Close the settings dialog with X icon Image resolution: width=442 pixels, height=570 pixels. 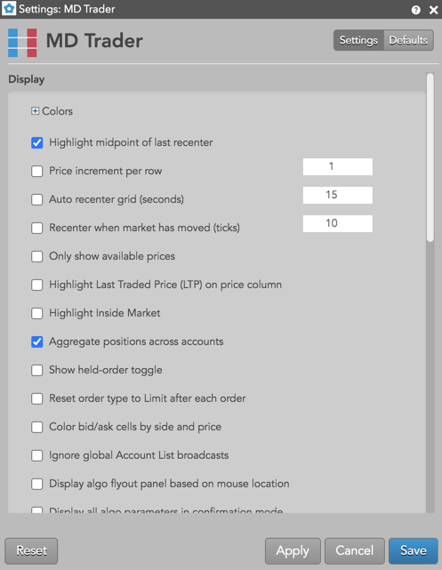coord(433,10)
